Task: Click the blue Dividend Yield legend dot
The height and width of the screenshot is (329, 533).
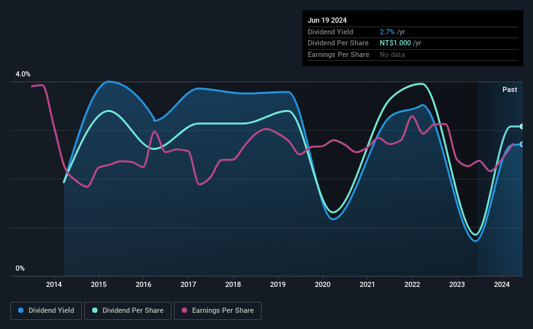Action: 21,310
